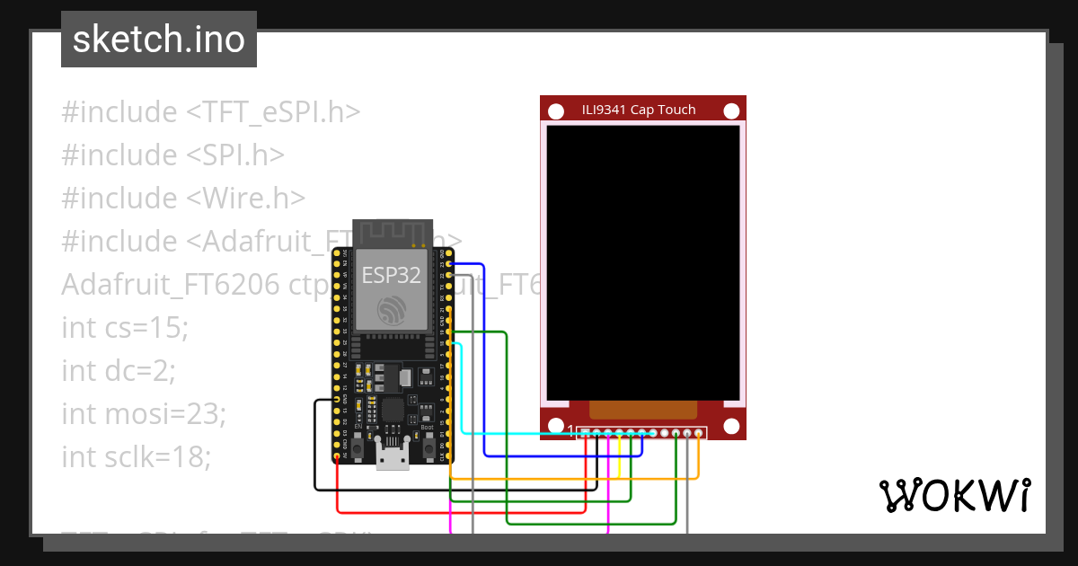The image size is (1078, 566).
Task: Click the GND pin on the ESP32 left header
Action: [336, 399]
